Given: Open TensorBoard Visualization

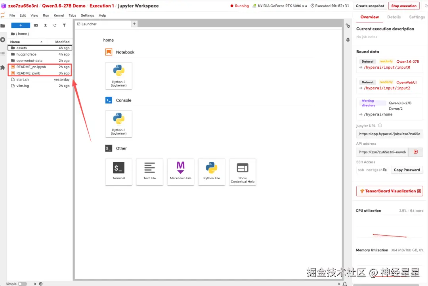Looking at the screenshot, I should click(390, 191).
